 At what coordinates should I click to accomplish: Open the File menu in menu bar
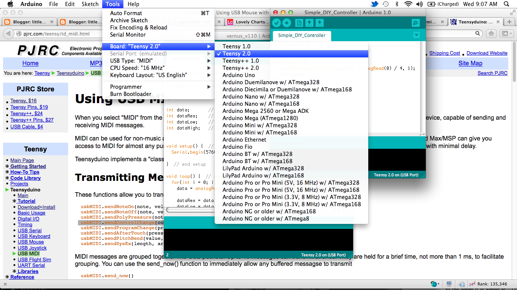coord(54,4)
